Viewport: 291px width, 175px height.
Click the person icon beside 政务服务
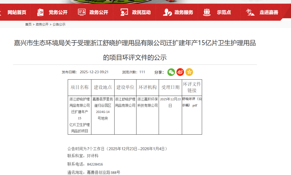pyautogui.click(x=167, y=12)
